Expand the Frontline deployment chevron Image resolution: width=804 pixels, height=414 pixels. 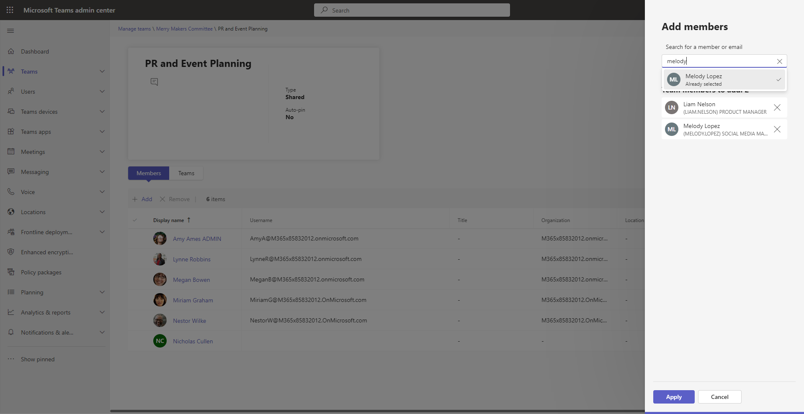click(102, 232)
